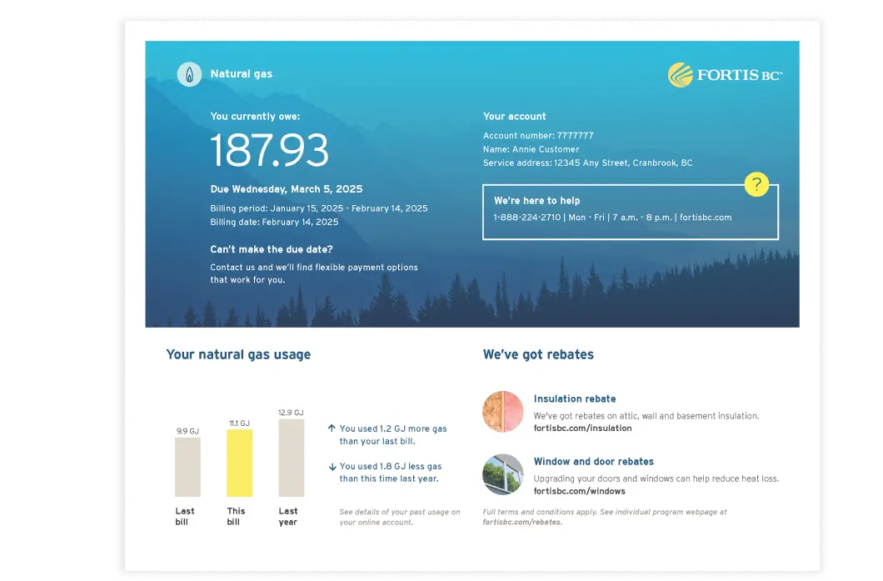The height and width of the screenshot is (581, 883).
Task: Click the Your natural gas usage heading
Action: coord(238,354)
